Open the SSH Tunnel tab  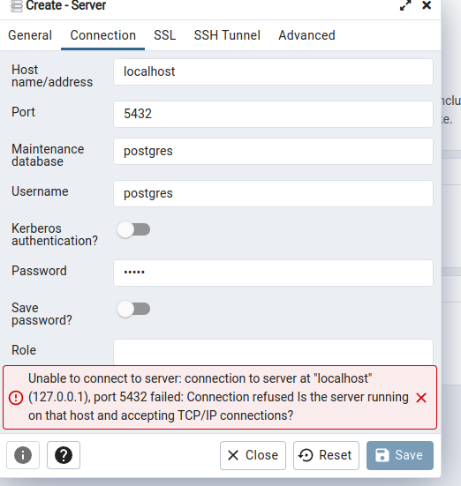(x=227, y=35)
